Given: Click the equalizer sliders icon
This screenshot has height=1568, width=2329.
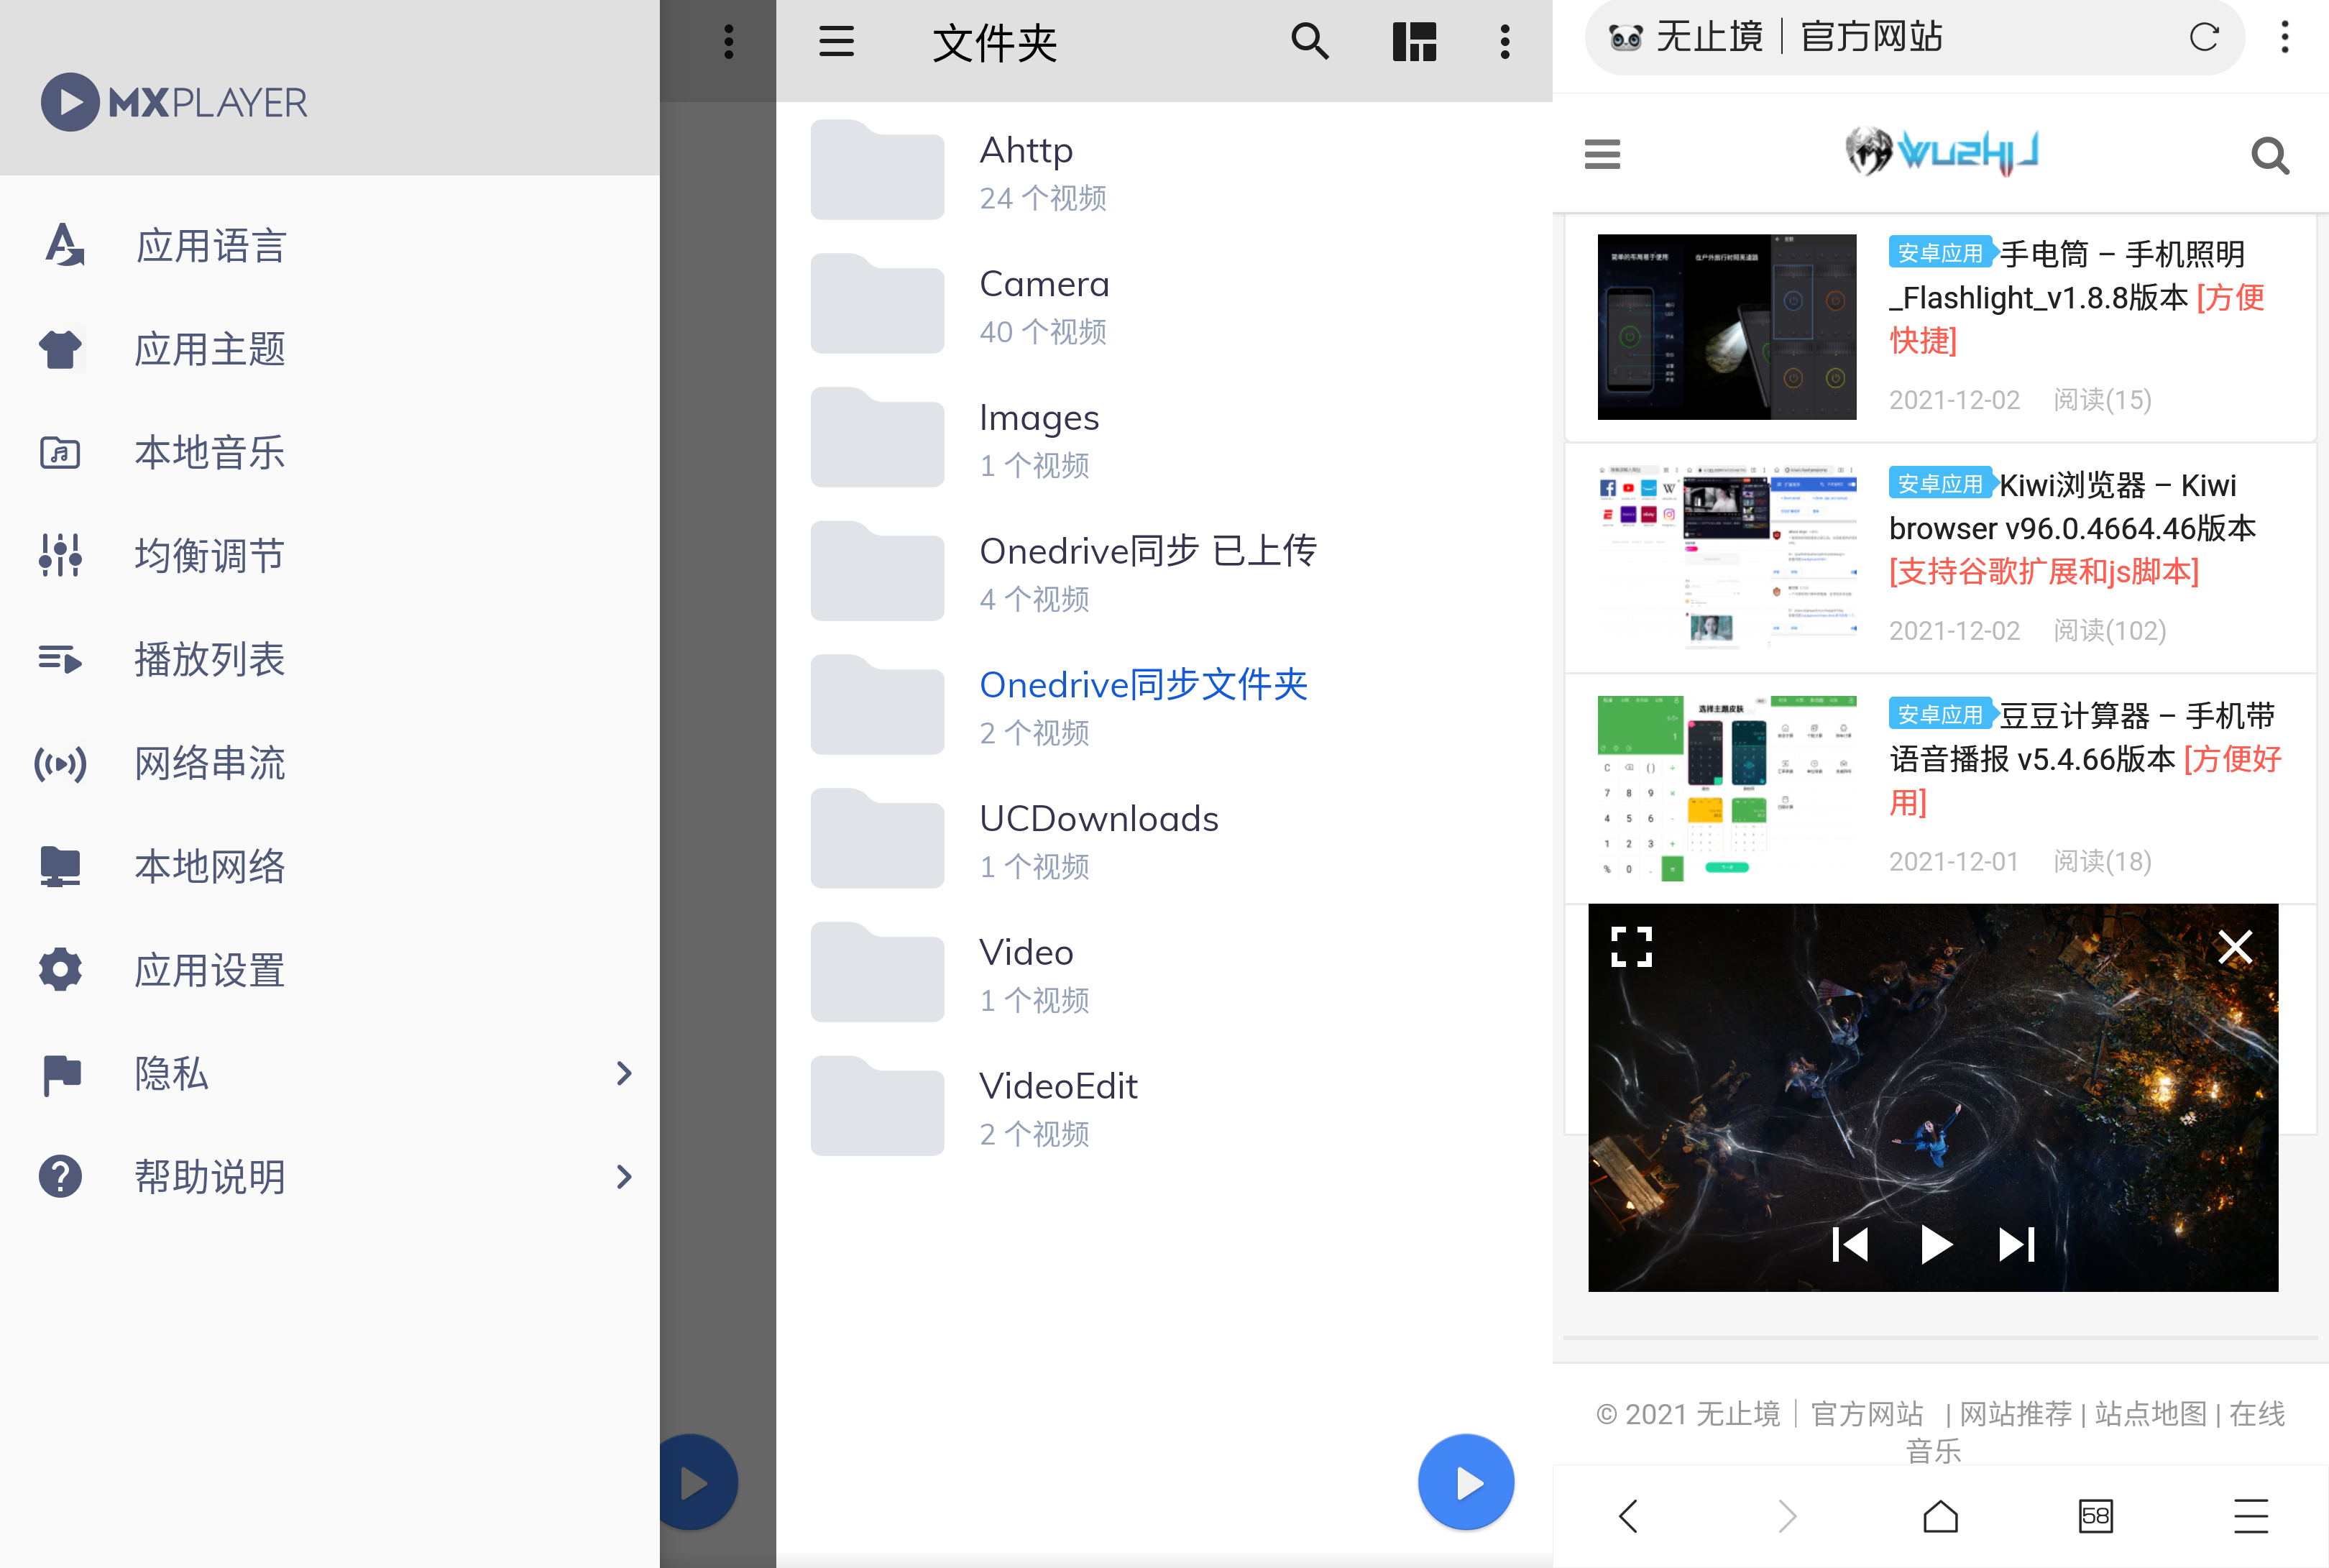Looking at the screenshot, I should (x=60, y=555).
